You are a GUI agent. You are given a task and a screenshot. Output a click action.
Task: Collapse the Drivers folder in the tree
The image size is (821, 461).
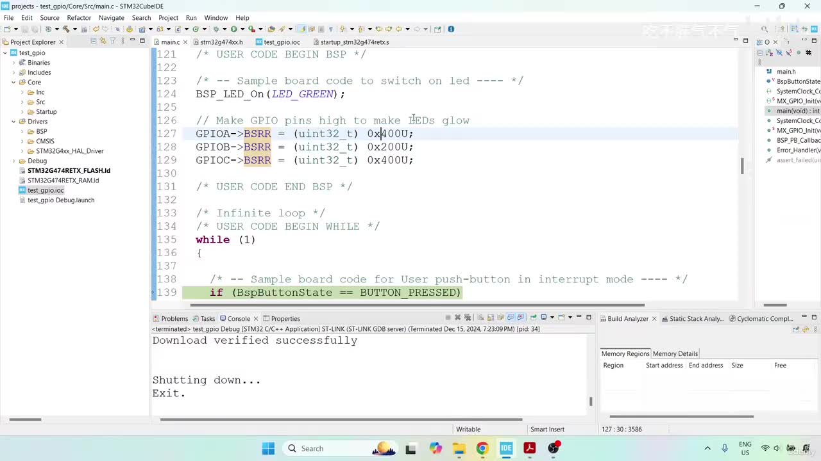[x=13, y=122]
